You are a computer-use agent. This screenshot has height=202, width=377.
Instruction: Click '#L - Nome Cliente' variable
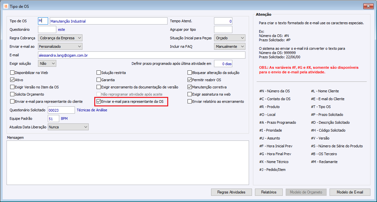click(325, 91)
